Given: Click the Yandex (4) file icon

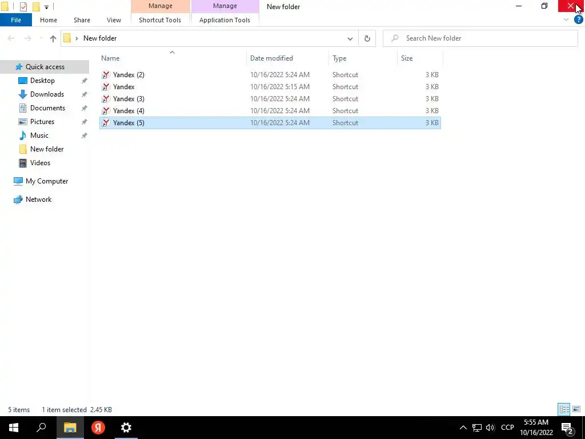Looking at the screenshot, I should tap(106, 110).
